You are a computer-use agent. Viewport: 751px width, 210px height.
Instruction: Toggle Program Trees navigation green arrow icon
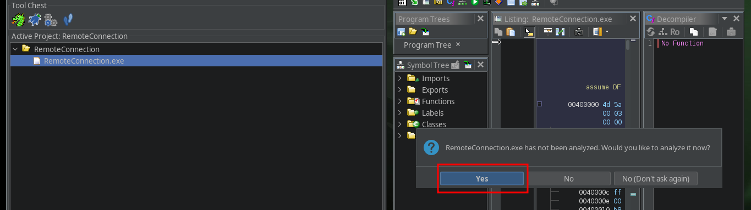[x=425, y=32]
